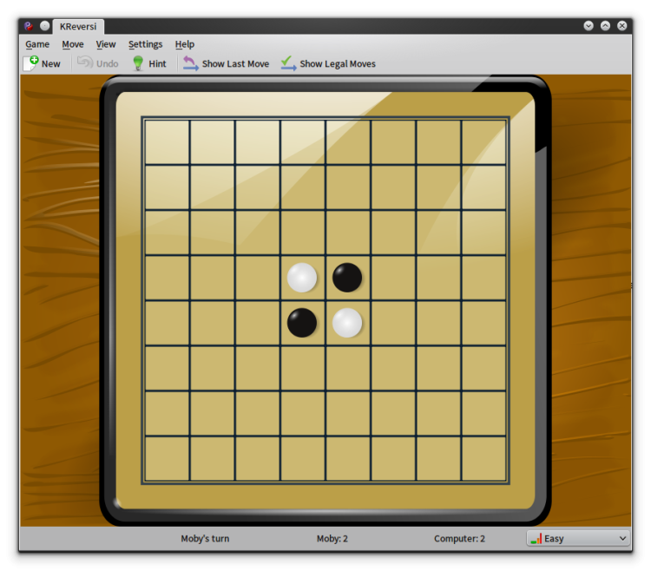Click the black piece in the lower center
The width and height of the screenshot is (651, 571).
(302, 323)
